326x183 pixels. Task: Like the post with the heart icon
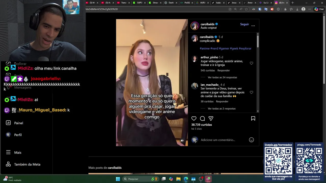(x=194, y=118)
